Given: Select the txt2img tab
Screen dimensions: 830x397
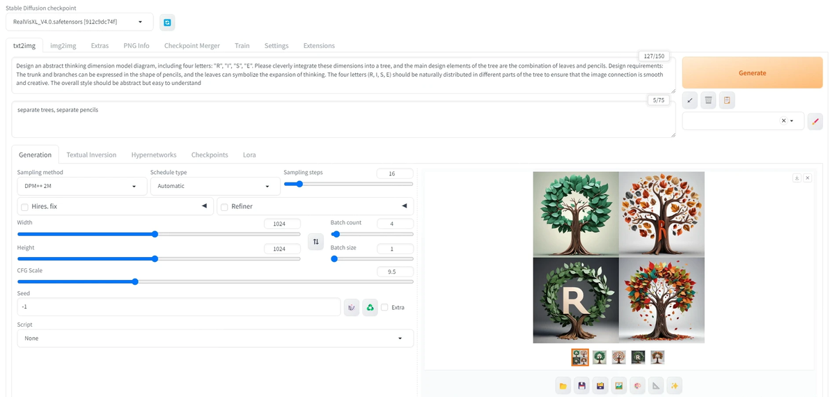Looking at the screenshot, I should [x=24, y=45].
